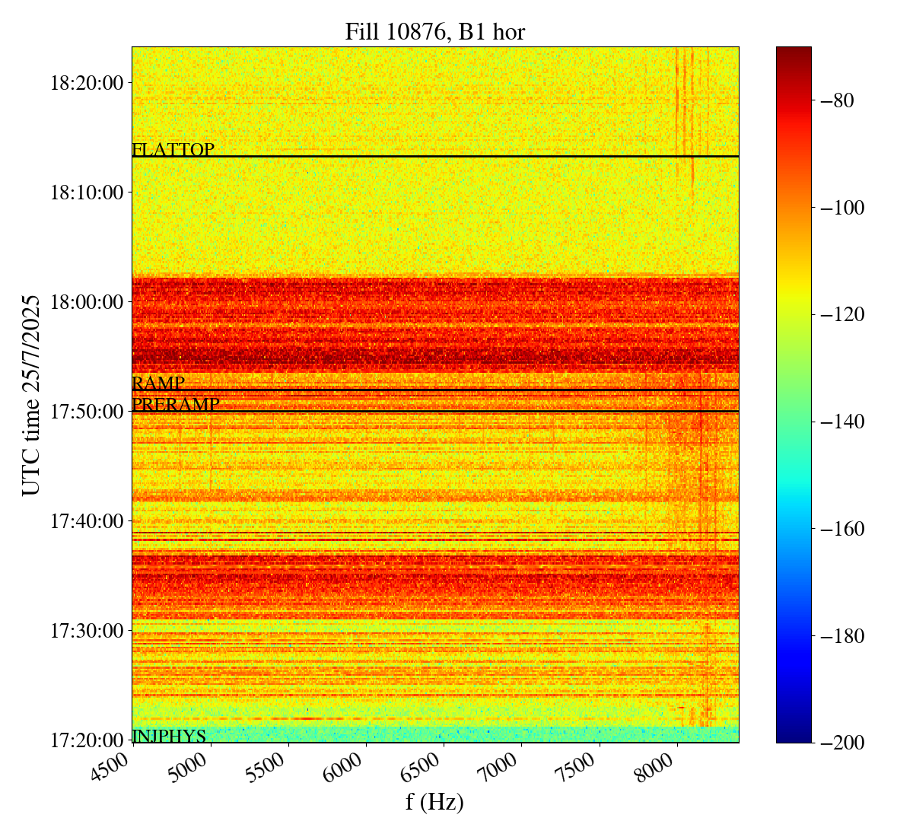Click the 18:20:00 time axis label
This screenshot has width=913, height=837.
pos(86,82)
